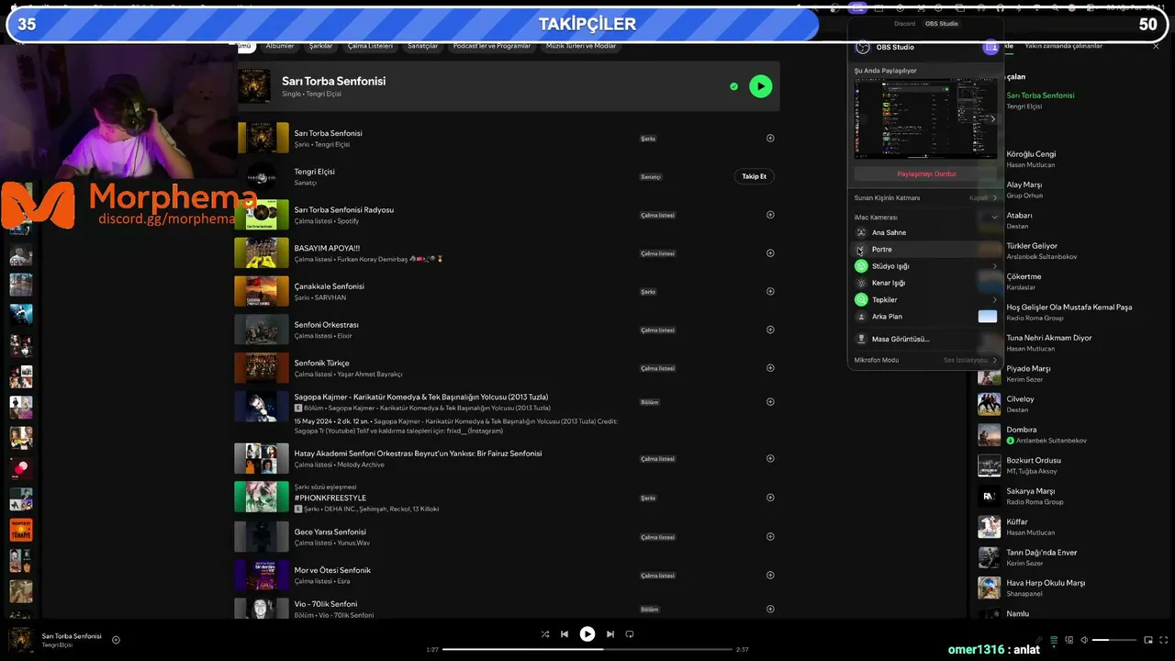
Task: Click the green saved checkmark on Sarı Torba Senfonisi
Action: click(x=733, y=86)
